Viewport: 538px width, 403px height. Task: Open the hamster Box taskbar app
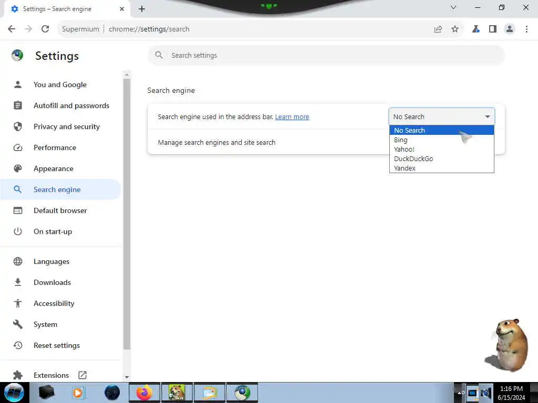click(177, 393)
